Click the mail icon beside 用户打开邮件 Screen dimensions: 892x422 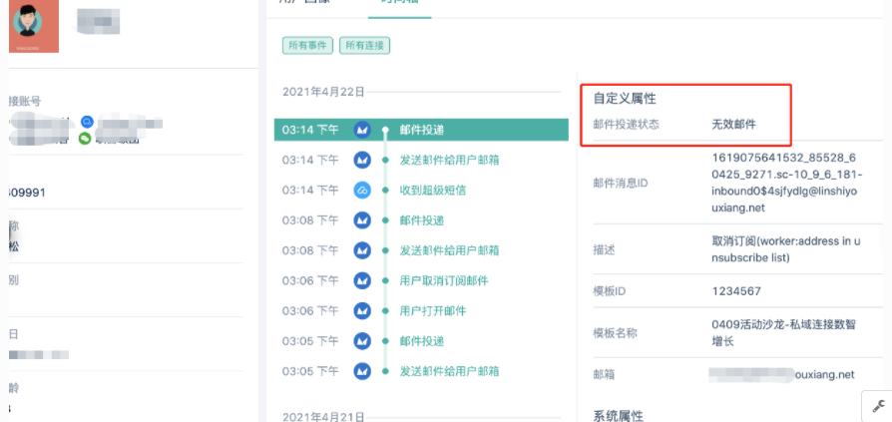pyautogui.click(x=363, y=310)
